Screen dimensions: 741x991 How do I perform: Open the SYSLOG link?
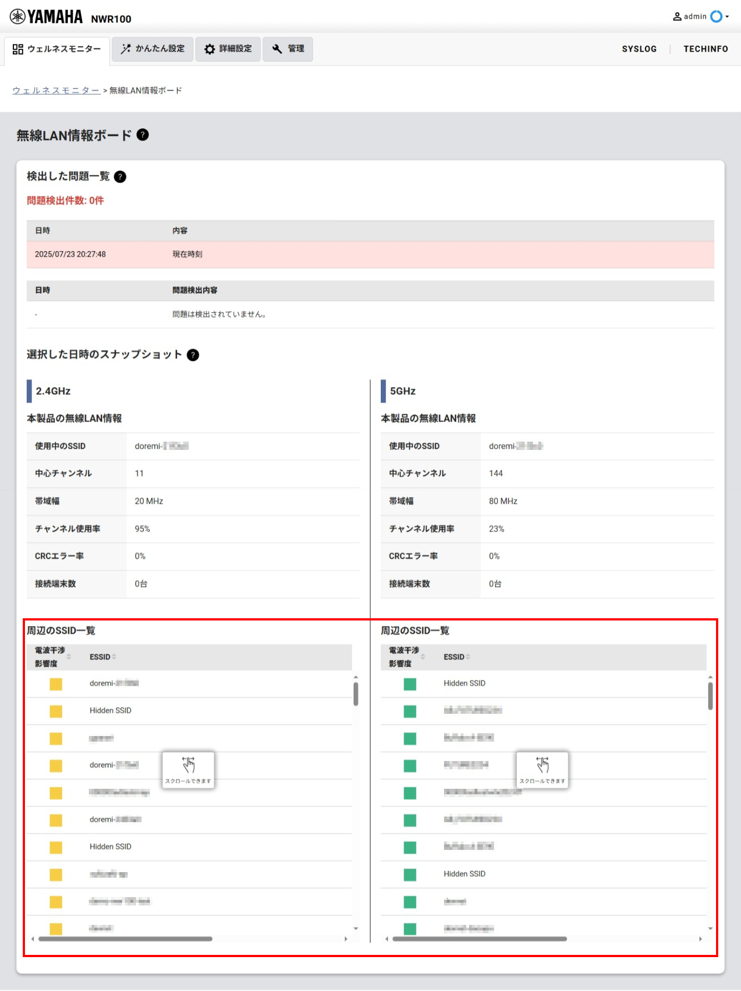[639, 49]
